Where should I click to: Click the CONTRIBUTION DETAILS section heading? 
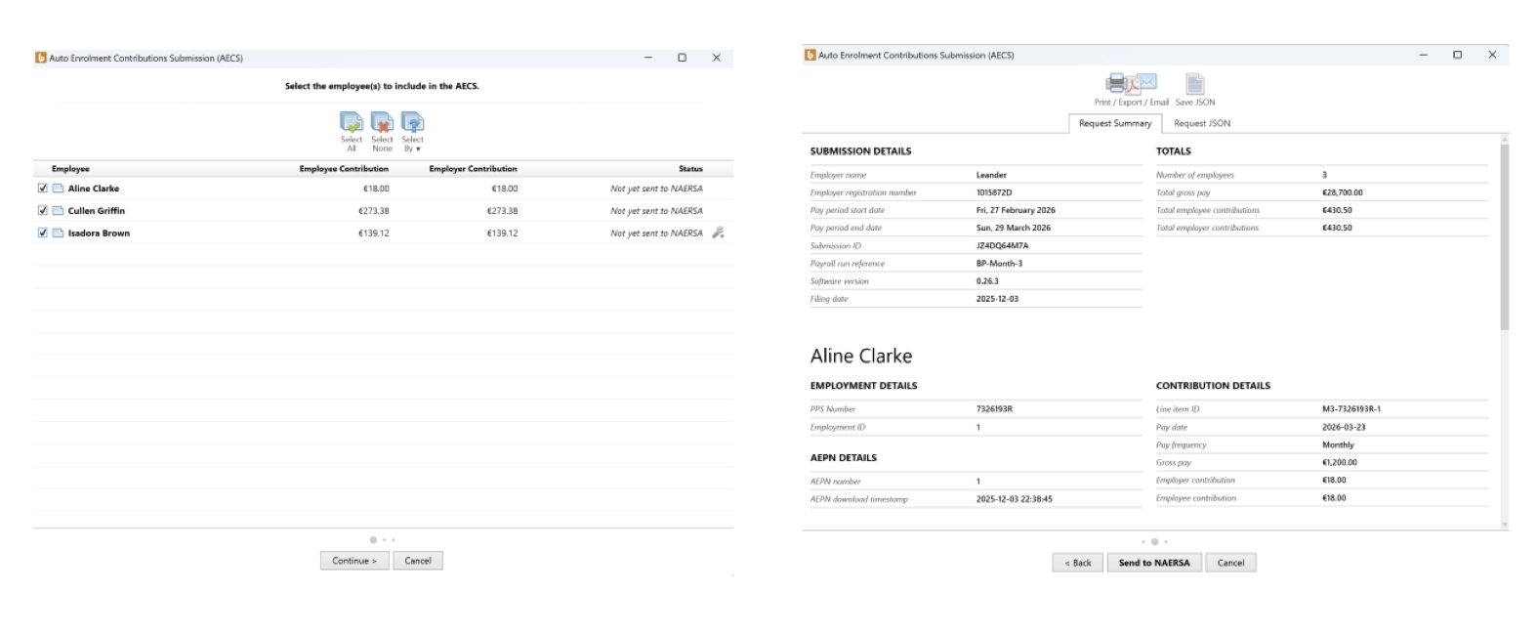(x=1213, y=386)
